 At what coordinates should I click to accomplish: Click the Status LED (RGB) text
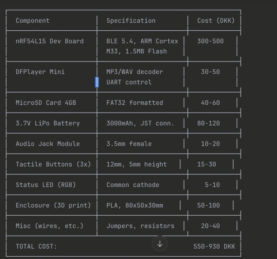[46, 185]
